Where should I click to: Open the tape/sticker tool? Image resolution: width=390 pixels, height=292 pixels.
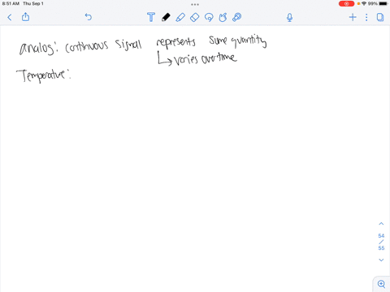point(236,17)
